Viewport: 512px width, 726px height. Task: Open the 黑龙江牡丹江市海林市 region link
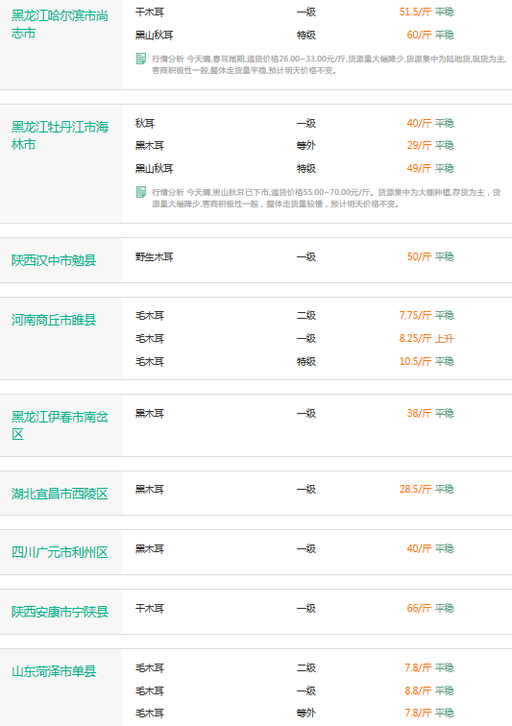[x=60, y=135]
